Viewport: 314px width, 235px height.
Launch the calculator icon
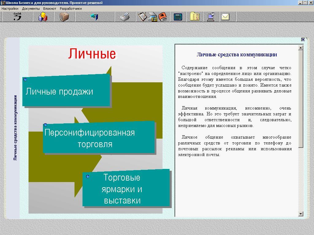tap(178, 17)
